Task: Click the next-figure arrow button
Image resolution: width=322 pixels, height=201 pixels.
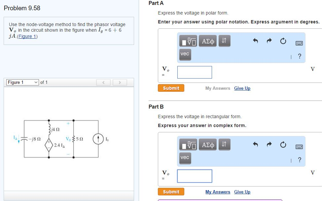Action: (x=120, y=82)
